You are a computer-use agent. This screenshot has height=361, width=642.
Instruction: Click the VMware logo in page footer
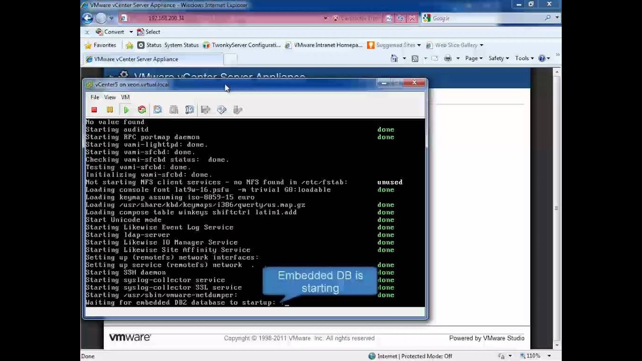(x=130, y=337)
